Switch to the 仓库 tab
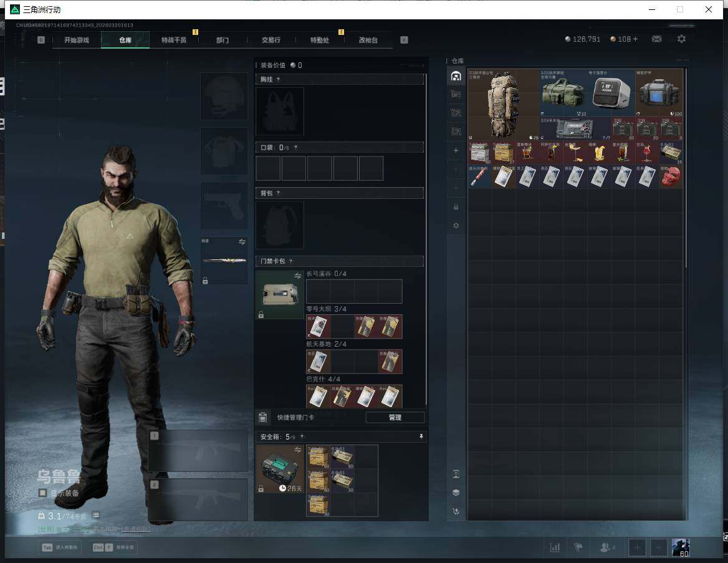728x563 pixels. pyautogui.click(x=125, y=40)
